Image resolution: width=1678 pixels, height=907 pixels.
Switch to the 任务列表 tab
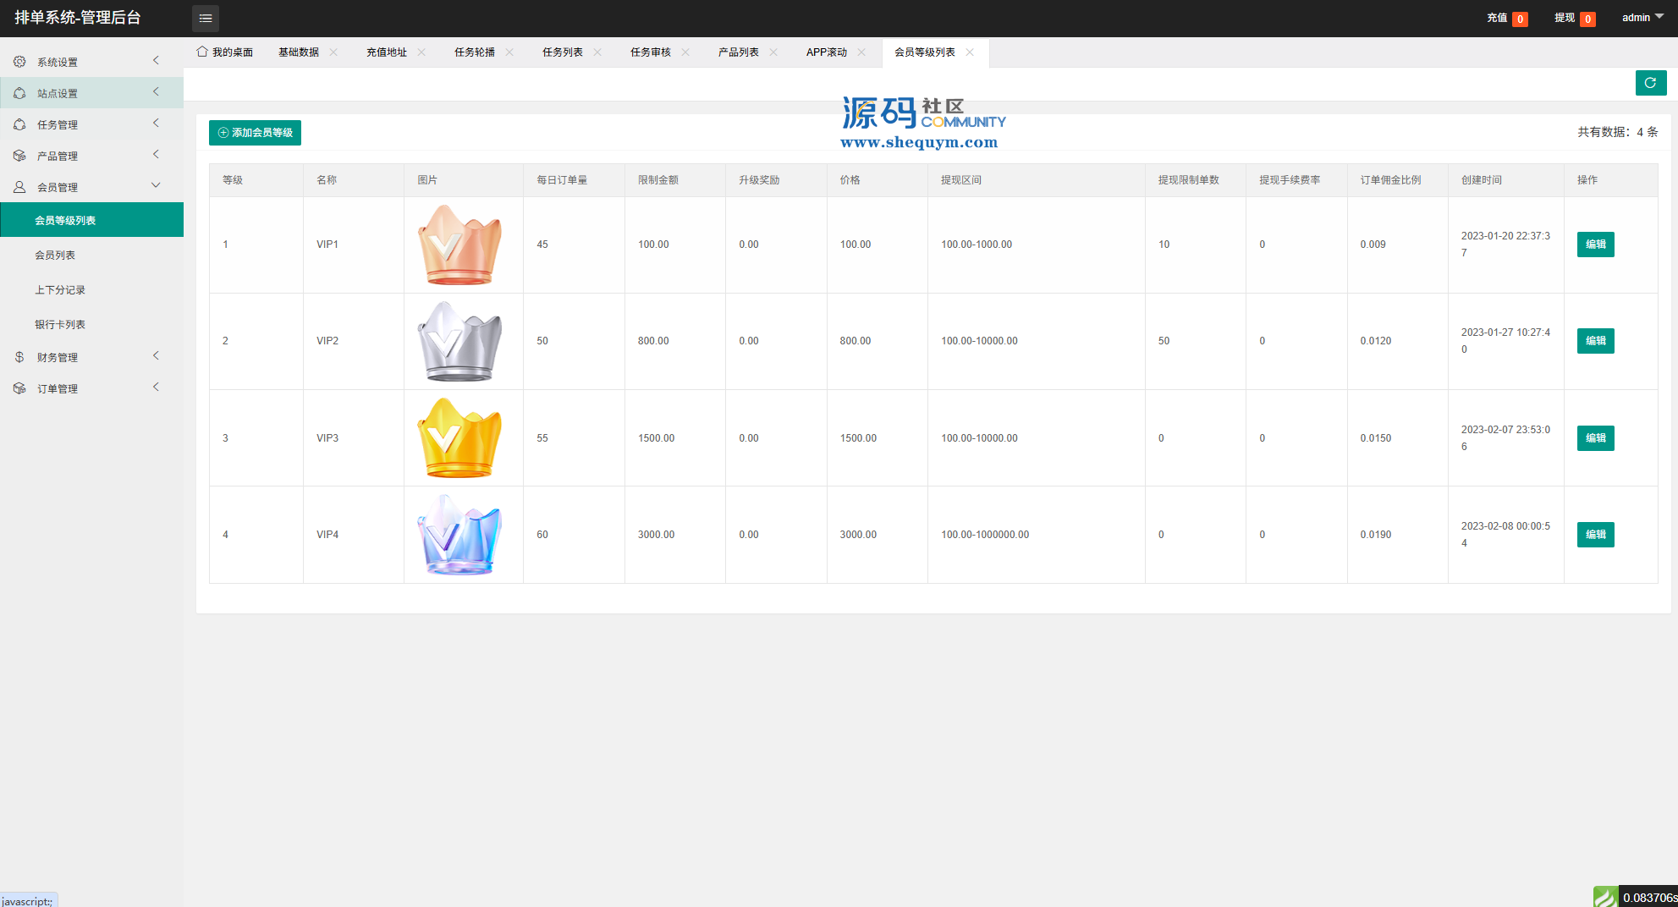pyautogui.click(x=563, y=52)
